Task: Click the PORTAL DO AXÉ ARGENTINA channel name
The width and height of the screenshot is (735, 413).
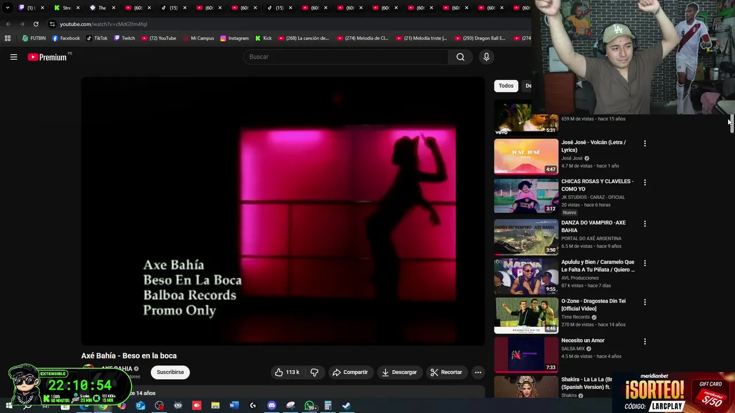Action: click(x=591, y=239)
